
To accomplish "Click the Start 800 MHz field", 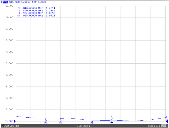I will point(11,126).
